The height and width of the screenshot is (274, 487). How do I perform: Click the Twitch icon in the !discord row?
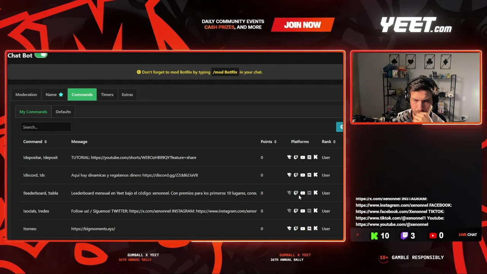[296, 175]
